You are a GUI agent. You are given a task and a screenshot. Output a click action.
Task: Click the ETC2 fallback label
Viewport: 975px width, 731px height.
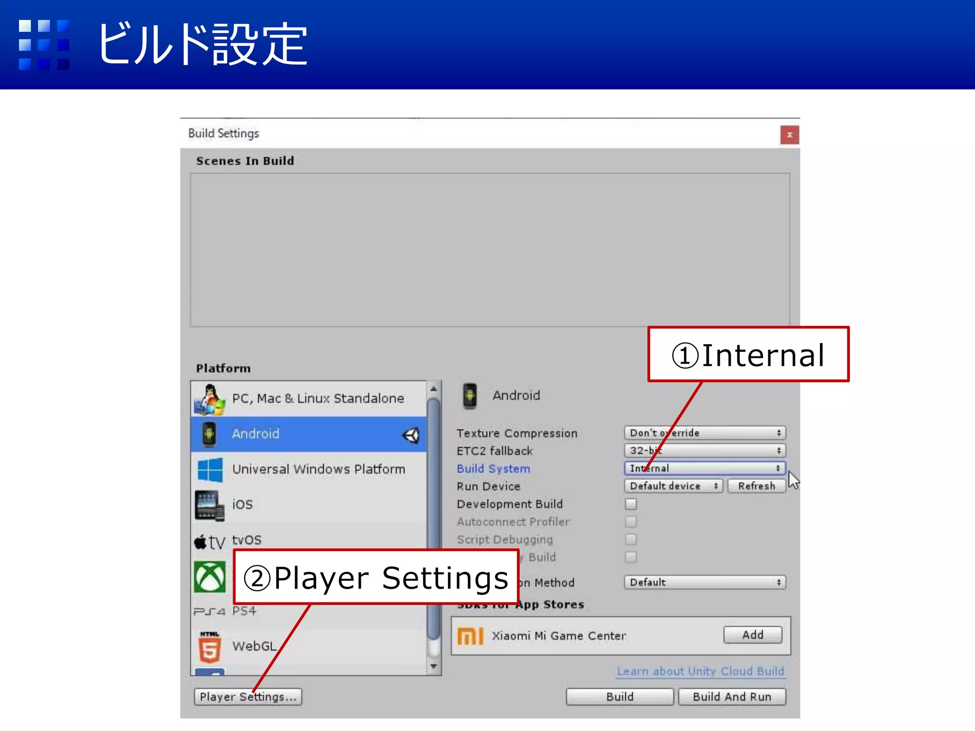(x=495, y=451)
